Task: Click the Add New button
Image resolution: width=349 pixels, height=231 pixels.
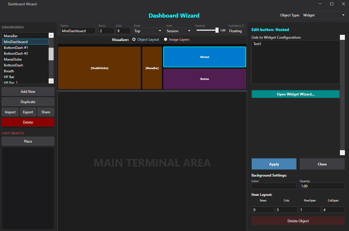Action: [28, 92]
